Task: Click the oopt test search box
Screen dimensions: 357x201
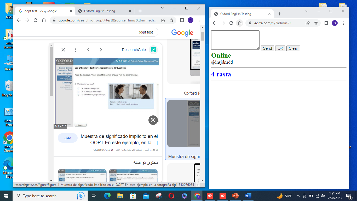Action: point(86,32)
